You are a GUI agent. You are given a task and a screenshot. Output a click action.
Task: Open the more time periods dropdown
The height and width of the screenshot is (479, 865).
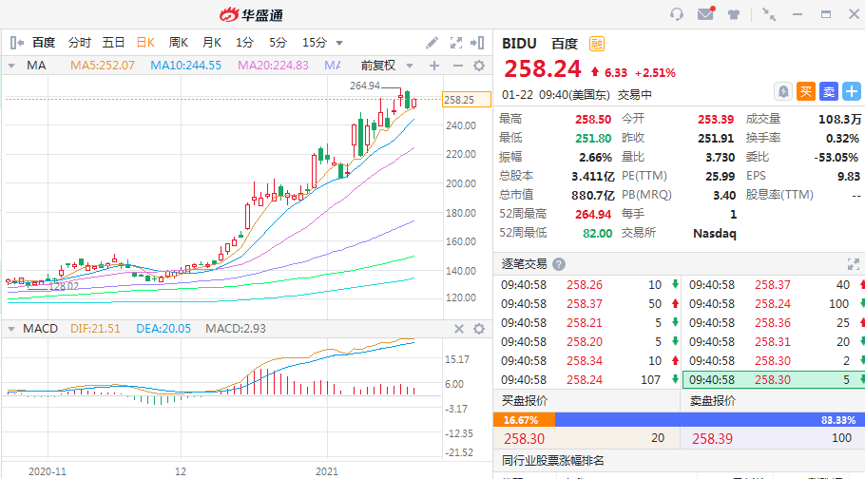click(339, 43)
